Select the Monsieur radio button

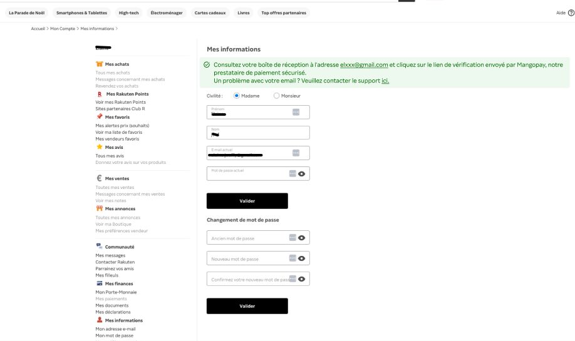pos(276,96)
